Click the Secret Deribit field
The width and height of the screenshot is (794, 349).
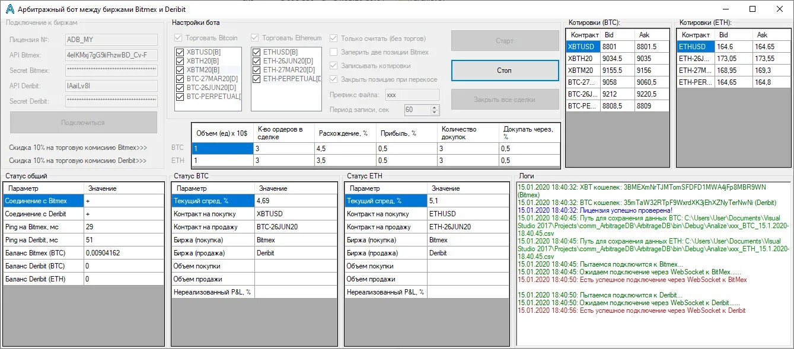click(x=111, y=101)
